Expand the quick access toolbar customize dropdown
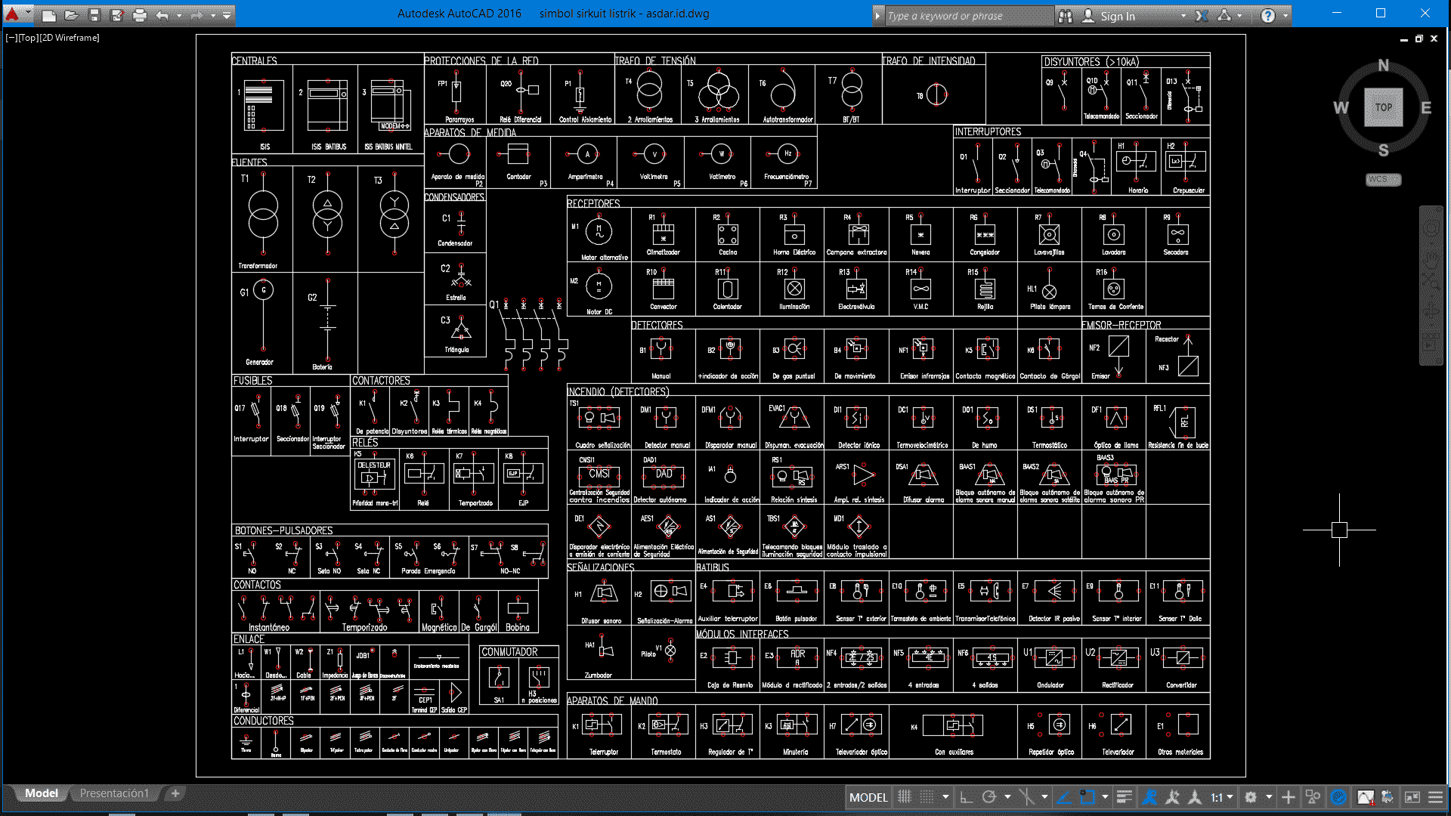This screenshot has height=816, width=1451. point(227,15)
